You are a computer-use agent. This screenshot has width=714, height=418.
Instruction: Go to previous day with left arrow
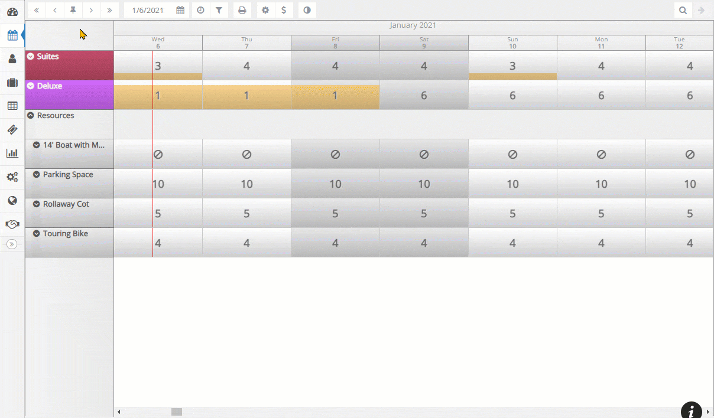click(x=55, y=10)
